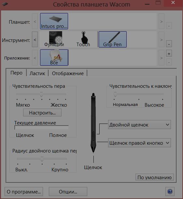
Task: Click the Настроить... button
Action: [42, 113]
